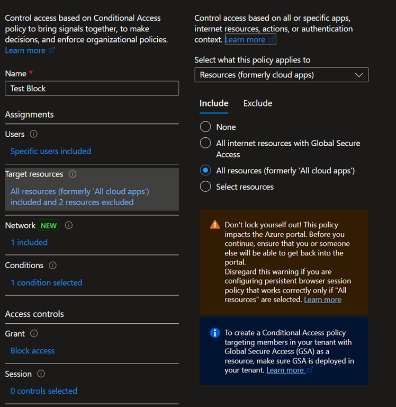
Task: Click the blue information circle icon
Action: point(214,333)
